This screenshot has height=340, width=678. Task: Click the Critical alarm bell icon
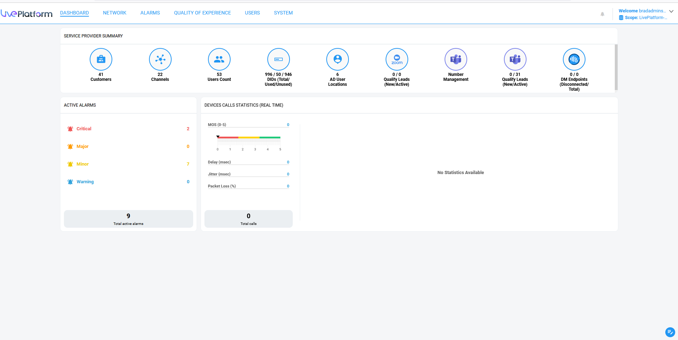70,129
